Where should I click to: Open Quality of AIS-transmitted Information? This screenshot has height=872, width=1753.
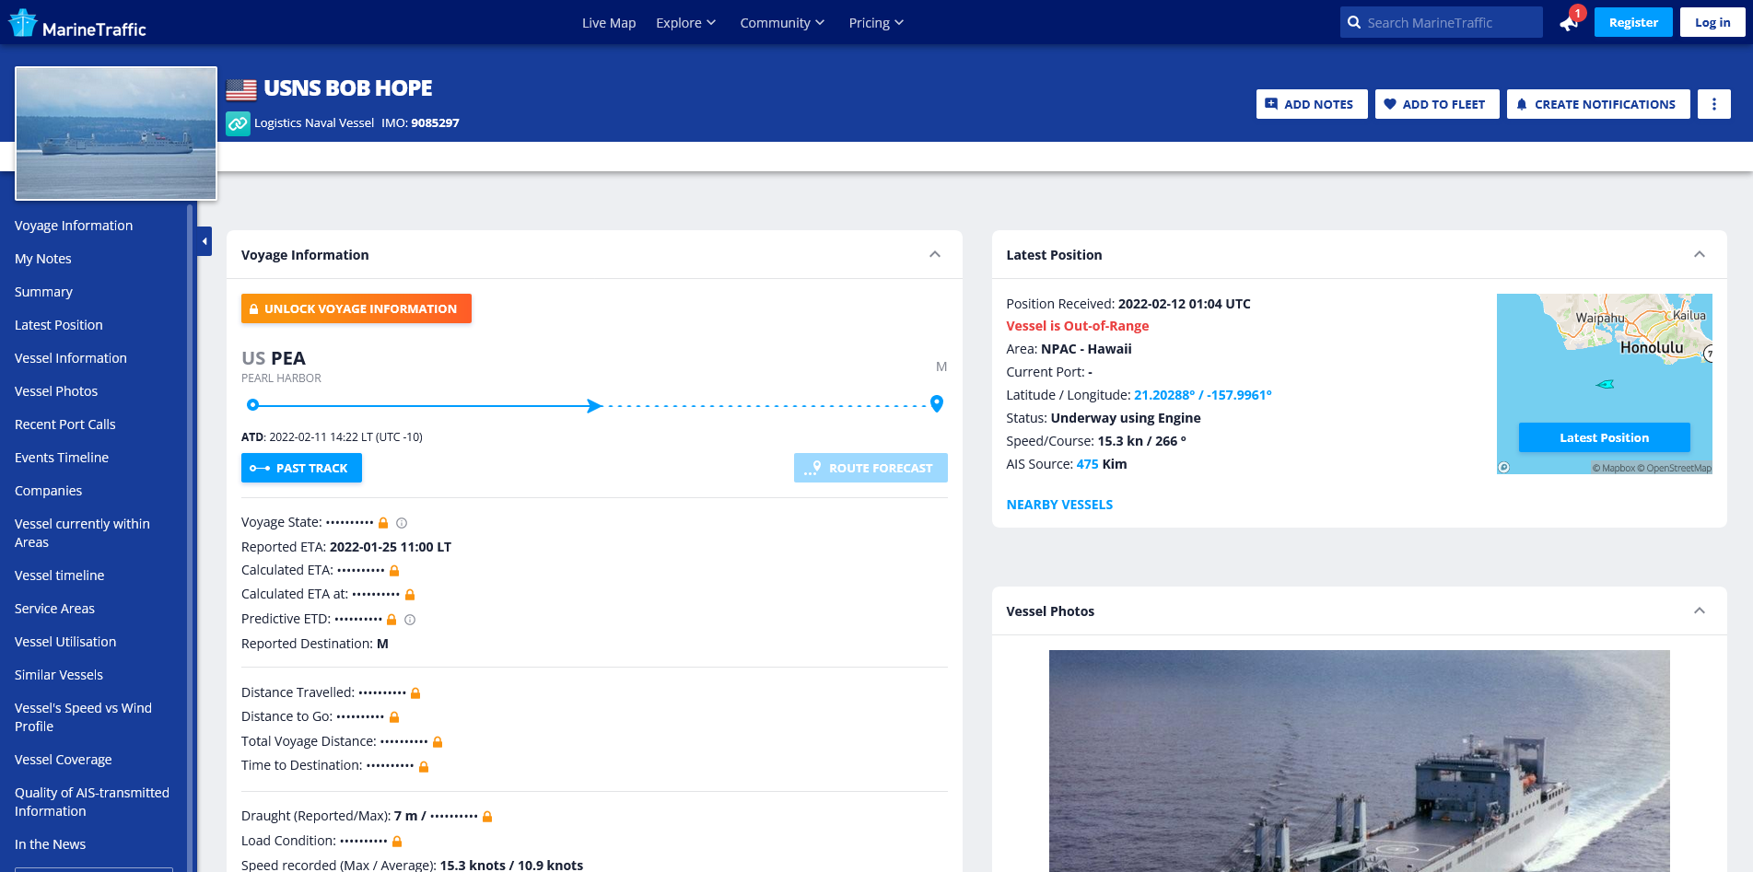[x=92, y=802]
